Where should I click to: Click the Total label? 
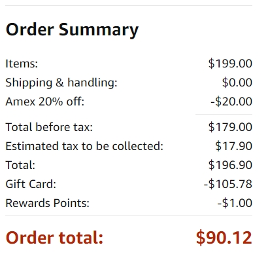click(x=20, y=165)
